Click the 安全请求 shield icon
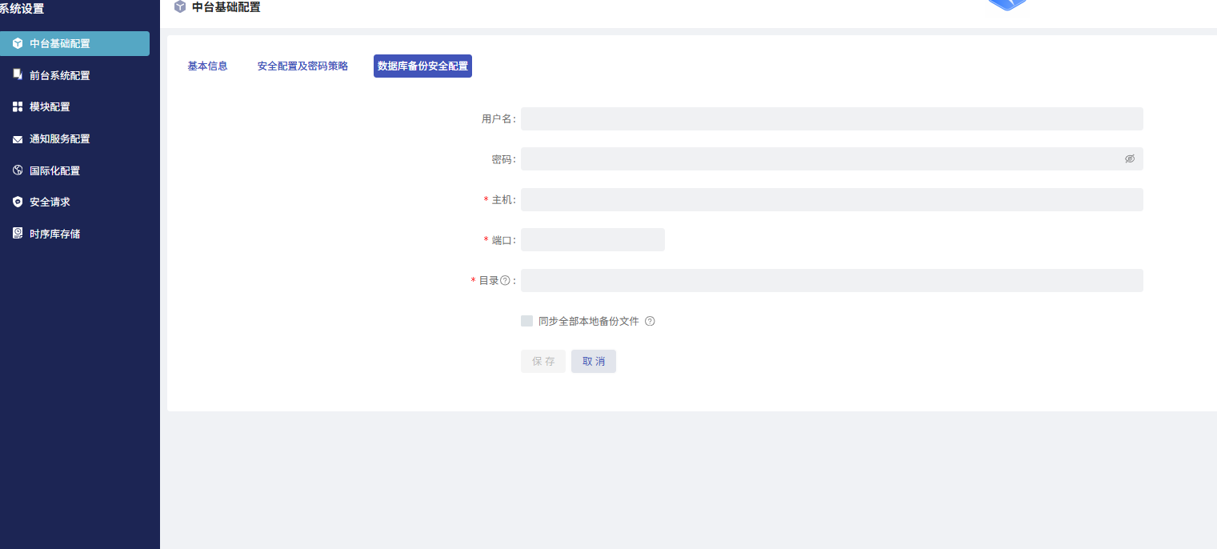 pos(18,202)
